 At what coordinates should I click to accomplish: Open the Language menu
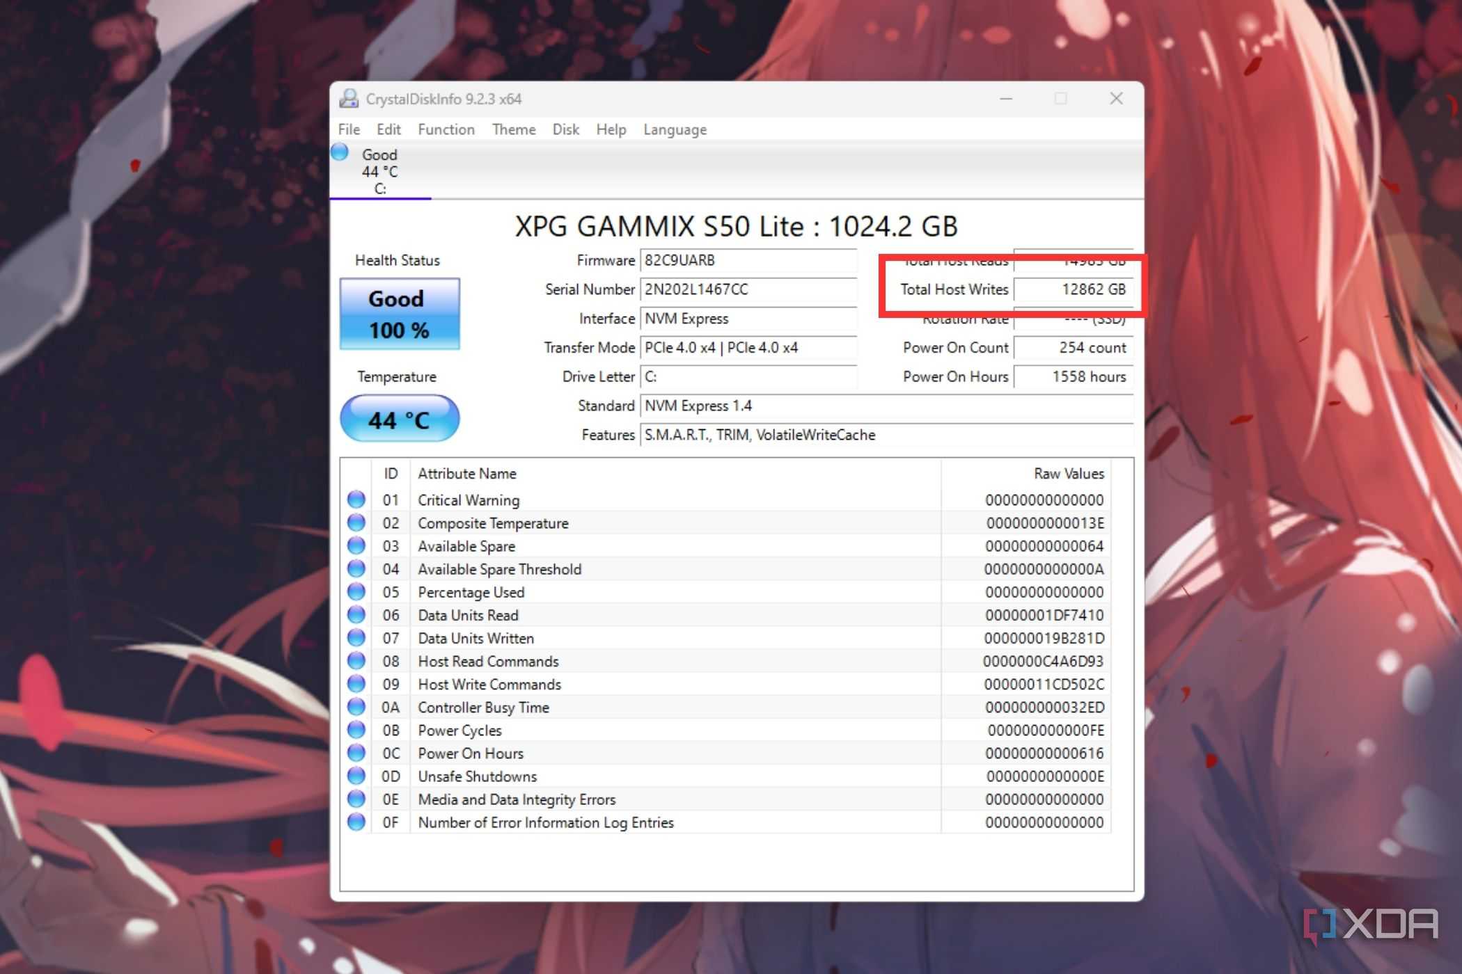(675, 129)
